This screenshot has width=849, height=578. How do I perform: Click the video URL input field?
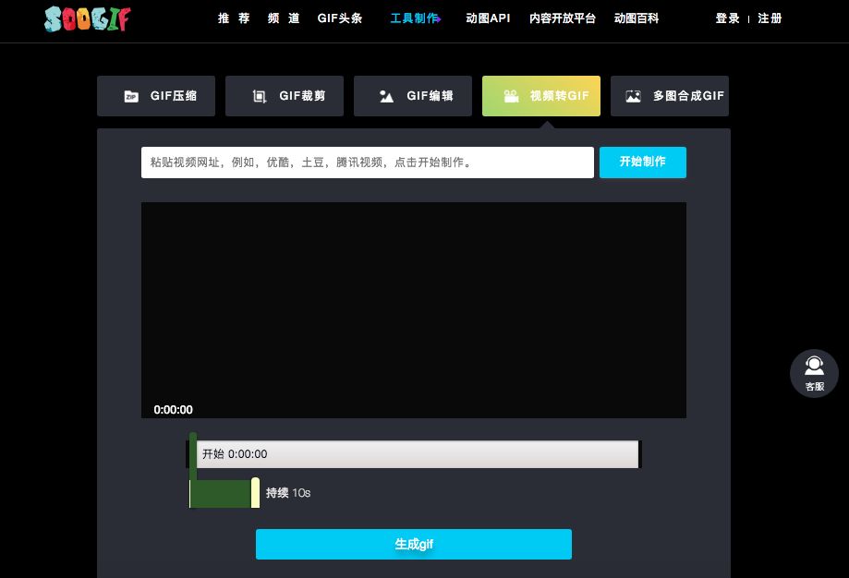[368, 162]
